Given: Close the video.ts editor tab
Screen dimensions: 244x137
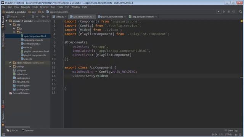Looking at the screenshot, I should (66, 17).
